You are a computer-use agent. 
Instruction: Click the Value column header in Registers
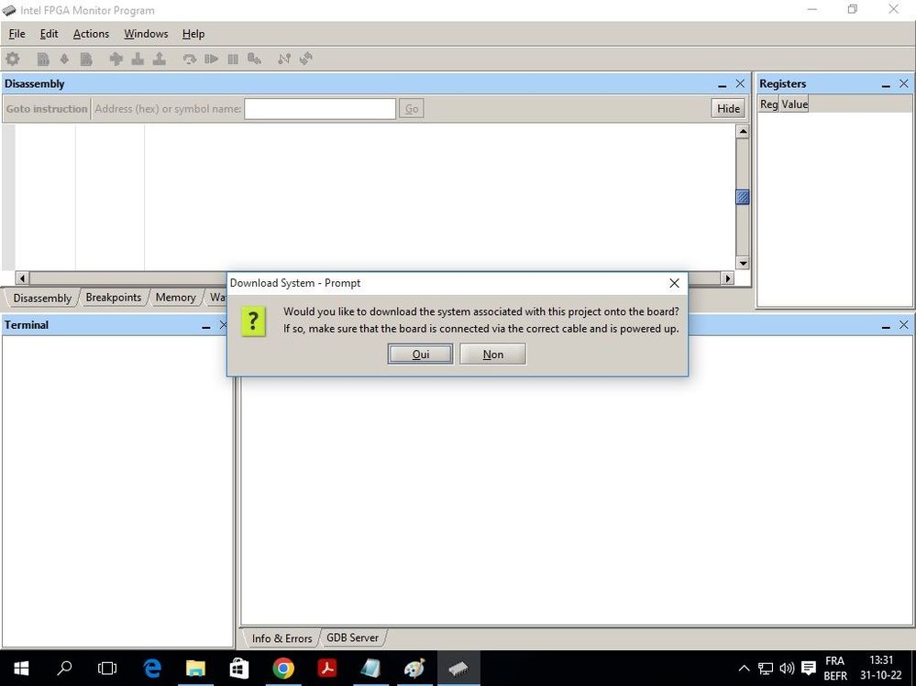(x=794, y=104)
